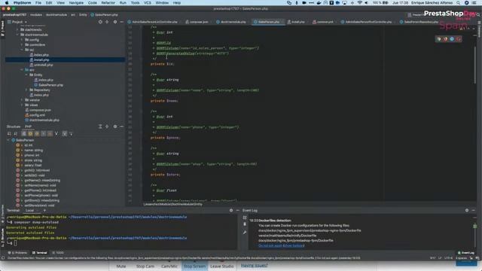Collapse the Entity folder

[26, 75]
